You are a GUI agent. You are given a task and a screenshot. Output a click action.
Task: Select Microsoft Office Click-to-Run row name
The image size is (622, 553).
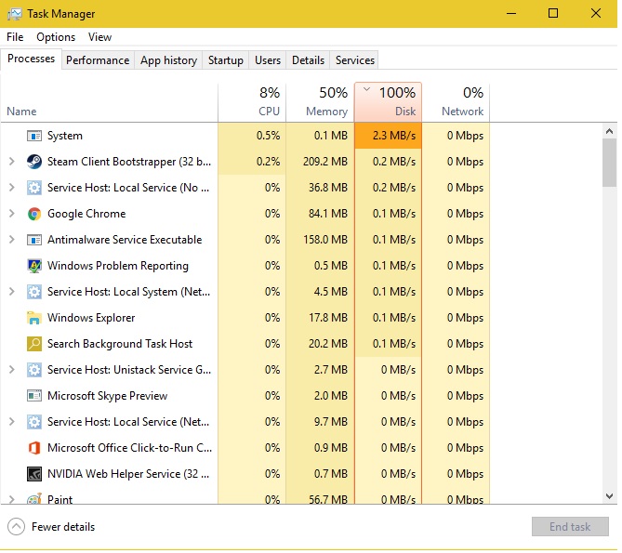pos(130,448)
